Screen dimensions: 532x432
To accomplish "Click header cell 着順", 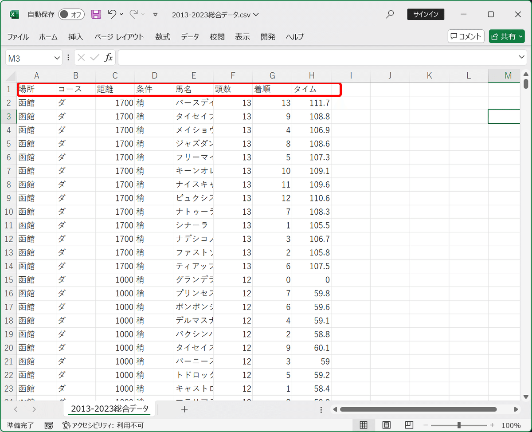I will [x=272, y=89].
